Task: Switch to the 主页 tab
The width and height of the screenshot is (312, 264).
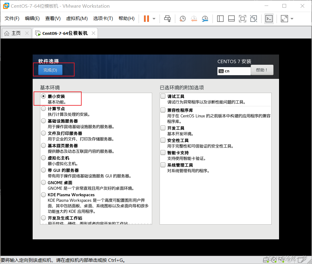Action: (16, 33)
